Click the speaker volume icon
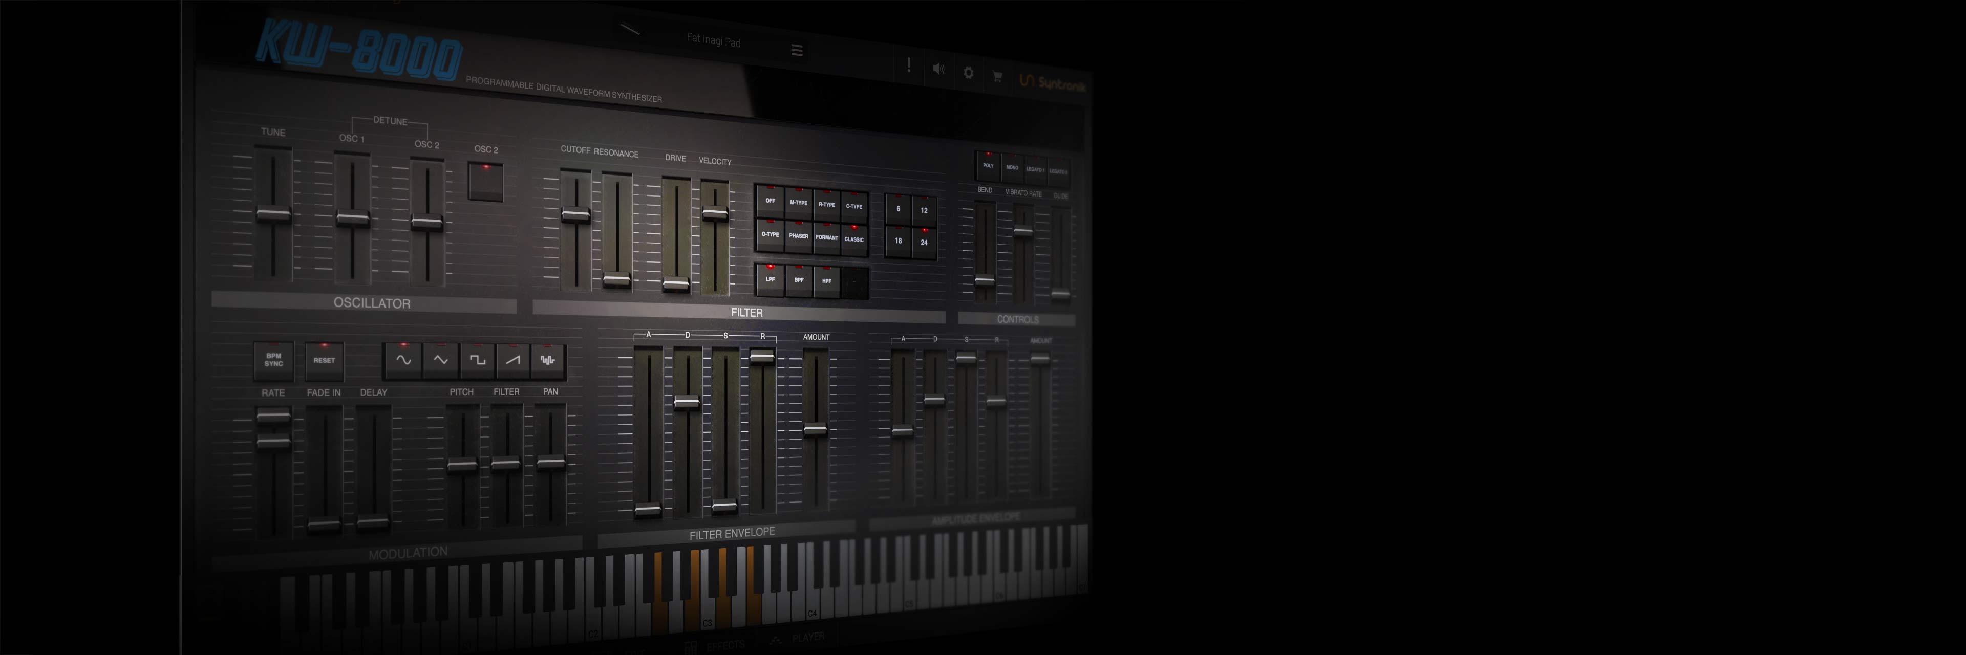This screenshot has height=655, width=1966. click(x=939, y=70)
